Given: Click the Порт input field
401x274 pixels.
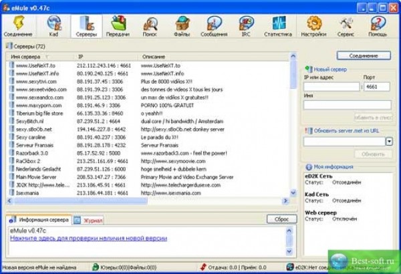Looking at the screenshot, I should [376, 86].
